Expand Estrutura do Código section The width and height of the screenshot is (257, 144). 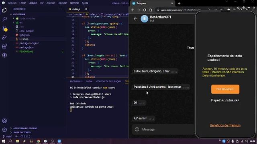(x=25, y=128)
